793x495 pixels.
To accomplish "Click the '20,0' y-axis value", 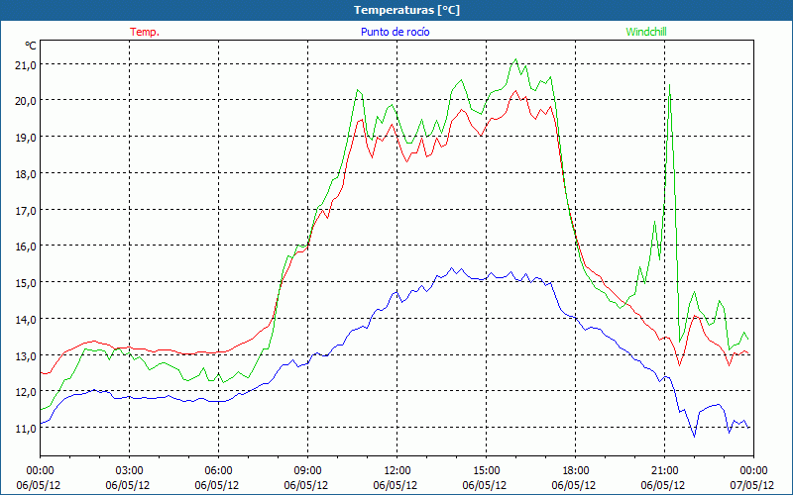I will [x=27, y=102].
